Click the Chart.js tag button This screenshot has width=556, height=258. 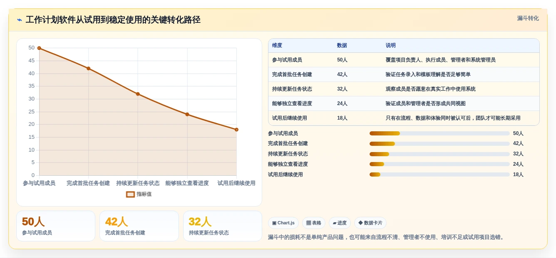(283, 223)
